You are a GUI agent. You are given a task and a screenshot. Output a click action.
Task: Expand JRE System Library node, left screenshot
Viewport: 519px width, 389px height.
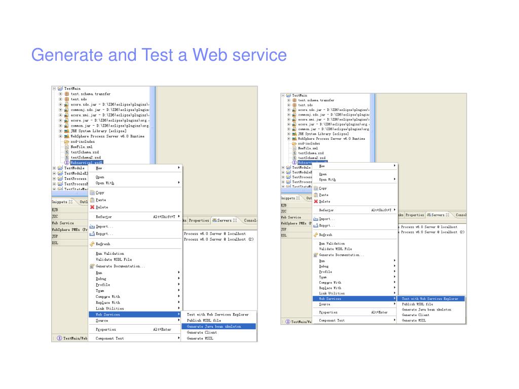[x=61, y=131]
